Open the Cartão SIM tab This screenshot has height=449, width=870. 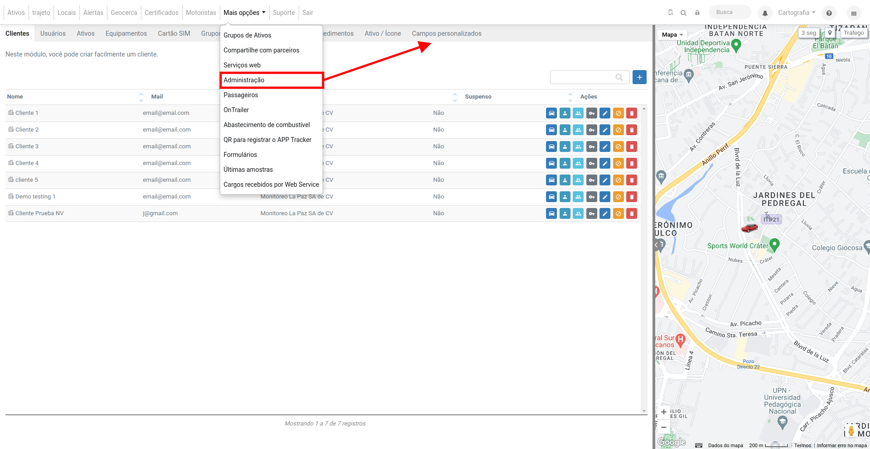[x=174, y=33]
